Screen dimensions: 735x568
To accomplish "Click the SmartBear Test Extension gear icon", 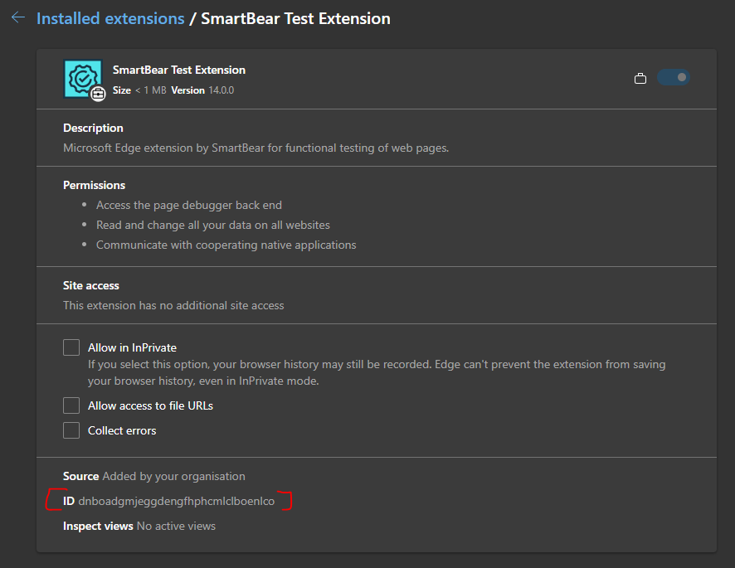I will click(x=81, y=77).
